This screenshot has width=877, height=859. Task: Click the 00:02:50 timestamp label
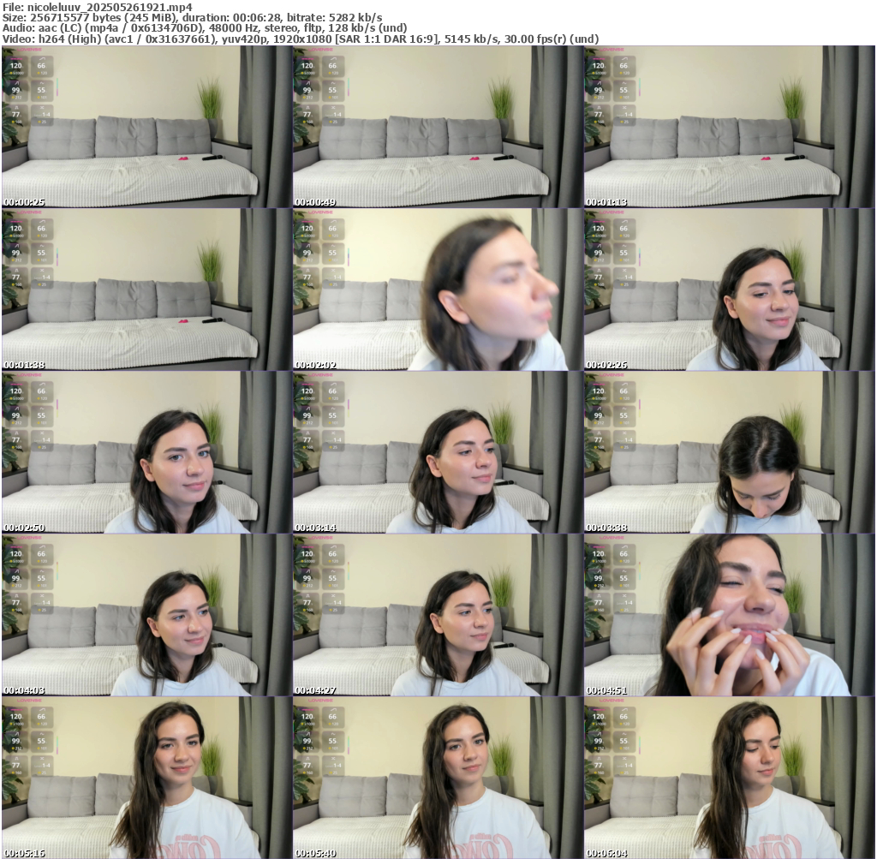click(x=24, y=528)
